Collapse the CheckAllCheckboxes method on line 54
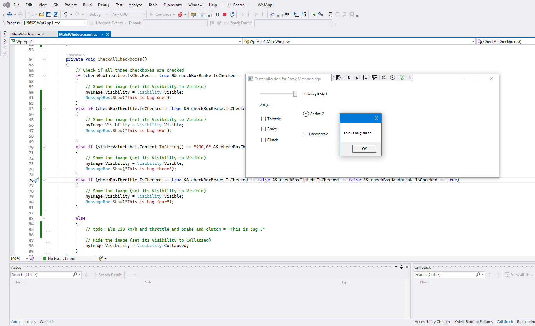This screenshot has height=326, width=535. (x=44, y=59)
